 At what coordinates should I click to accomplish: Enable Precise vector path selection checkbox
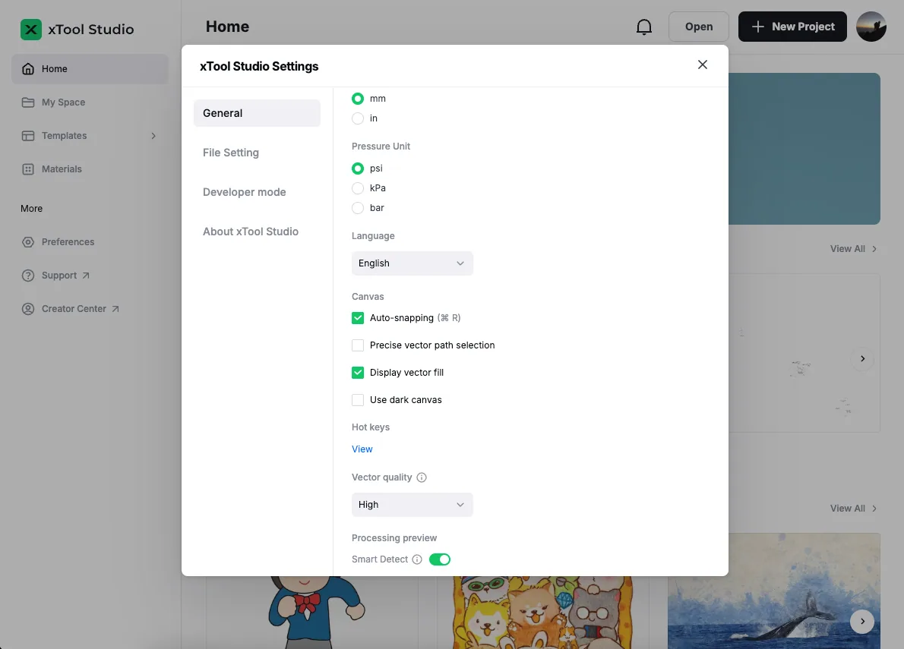(x=358, y=345)
